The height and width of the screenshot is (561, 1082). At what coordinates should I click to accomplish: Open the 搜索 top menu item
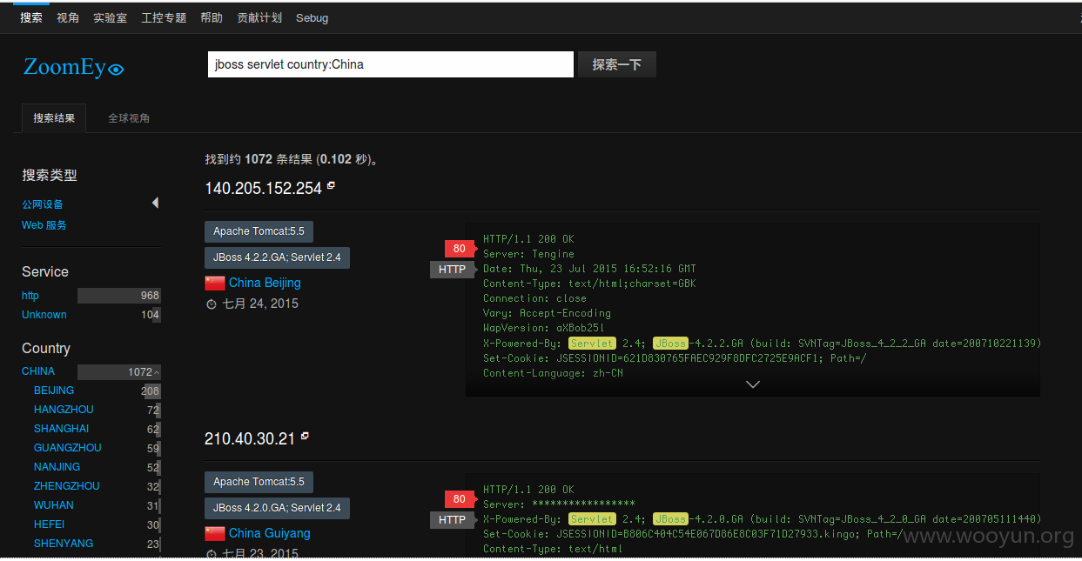pyautogui.click(x=31, y=17)
